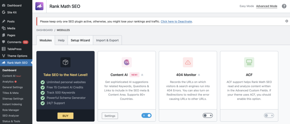Click the Comments bubble icon
The height and width of the screenshot is (124, 290).
click(x=3, y=42)
